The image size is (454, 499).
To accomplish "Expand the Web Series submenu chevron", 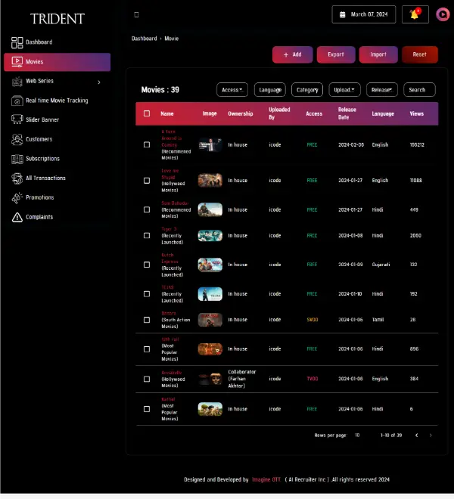I will (x=99, y=82).
